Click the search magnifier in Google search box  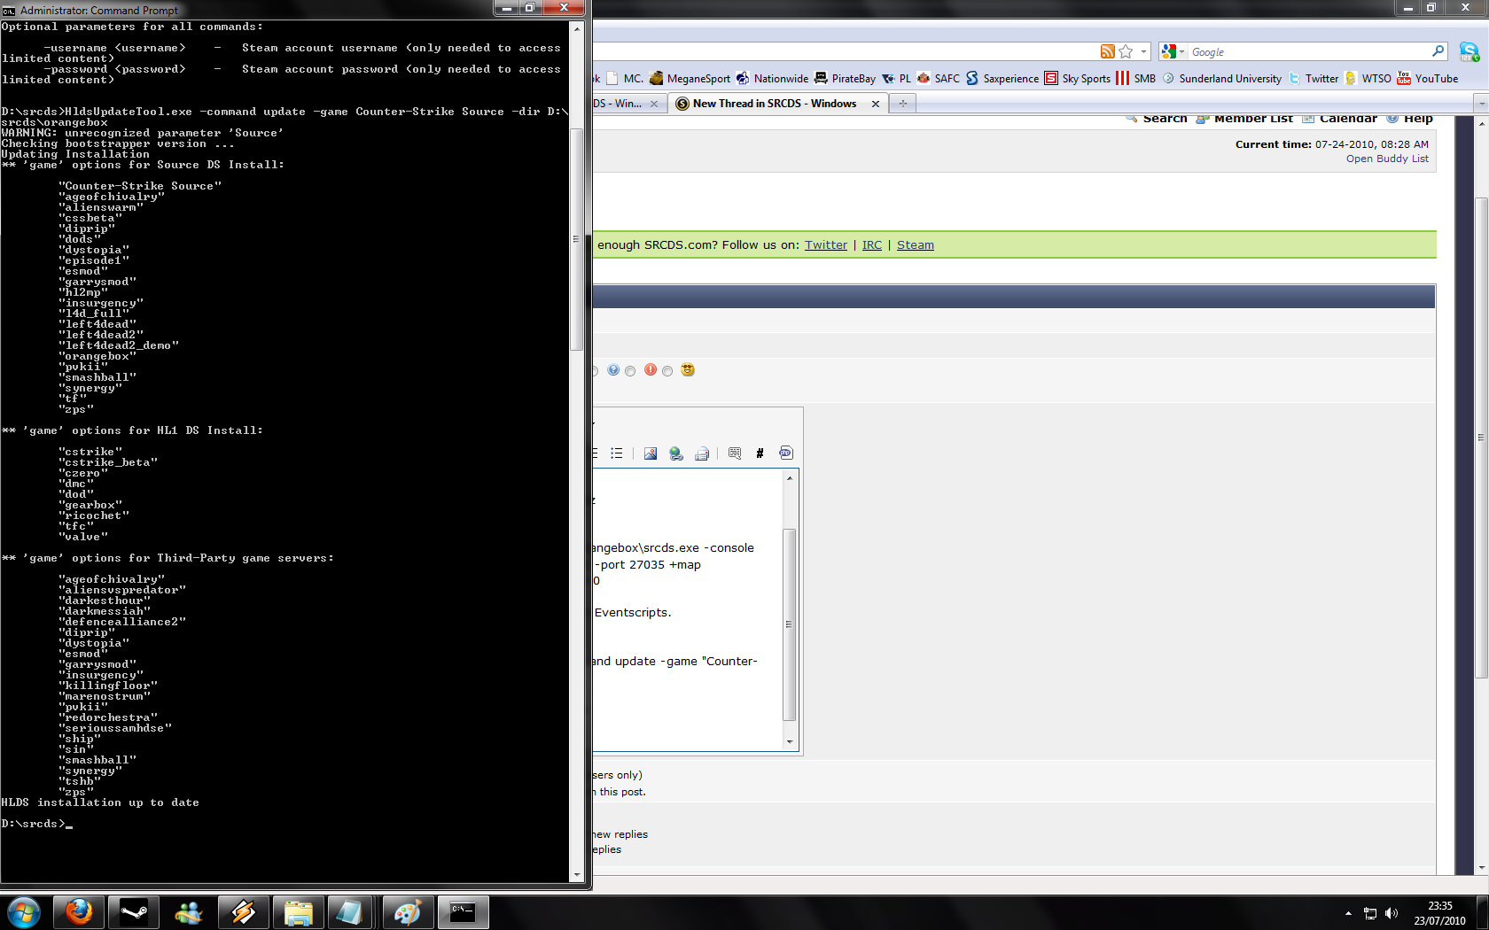pos(1438,51)
